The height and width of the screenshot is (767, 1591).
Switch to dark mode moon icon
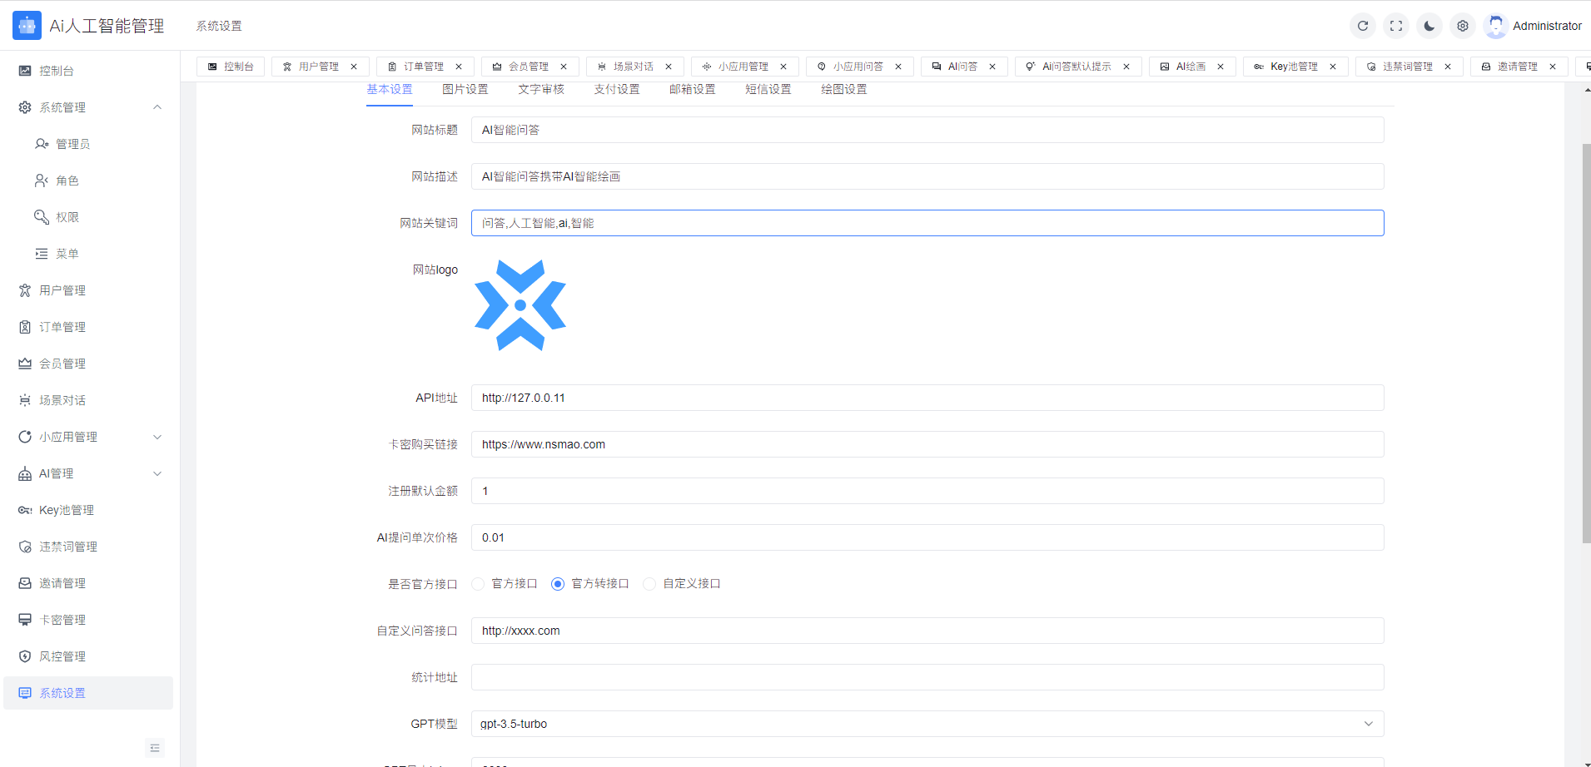pyautogui.click(x=1429, y=26)
